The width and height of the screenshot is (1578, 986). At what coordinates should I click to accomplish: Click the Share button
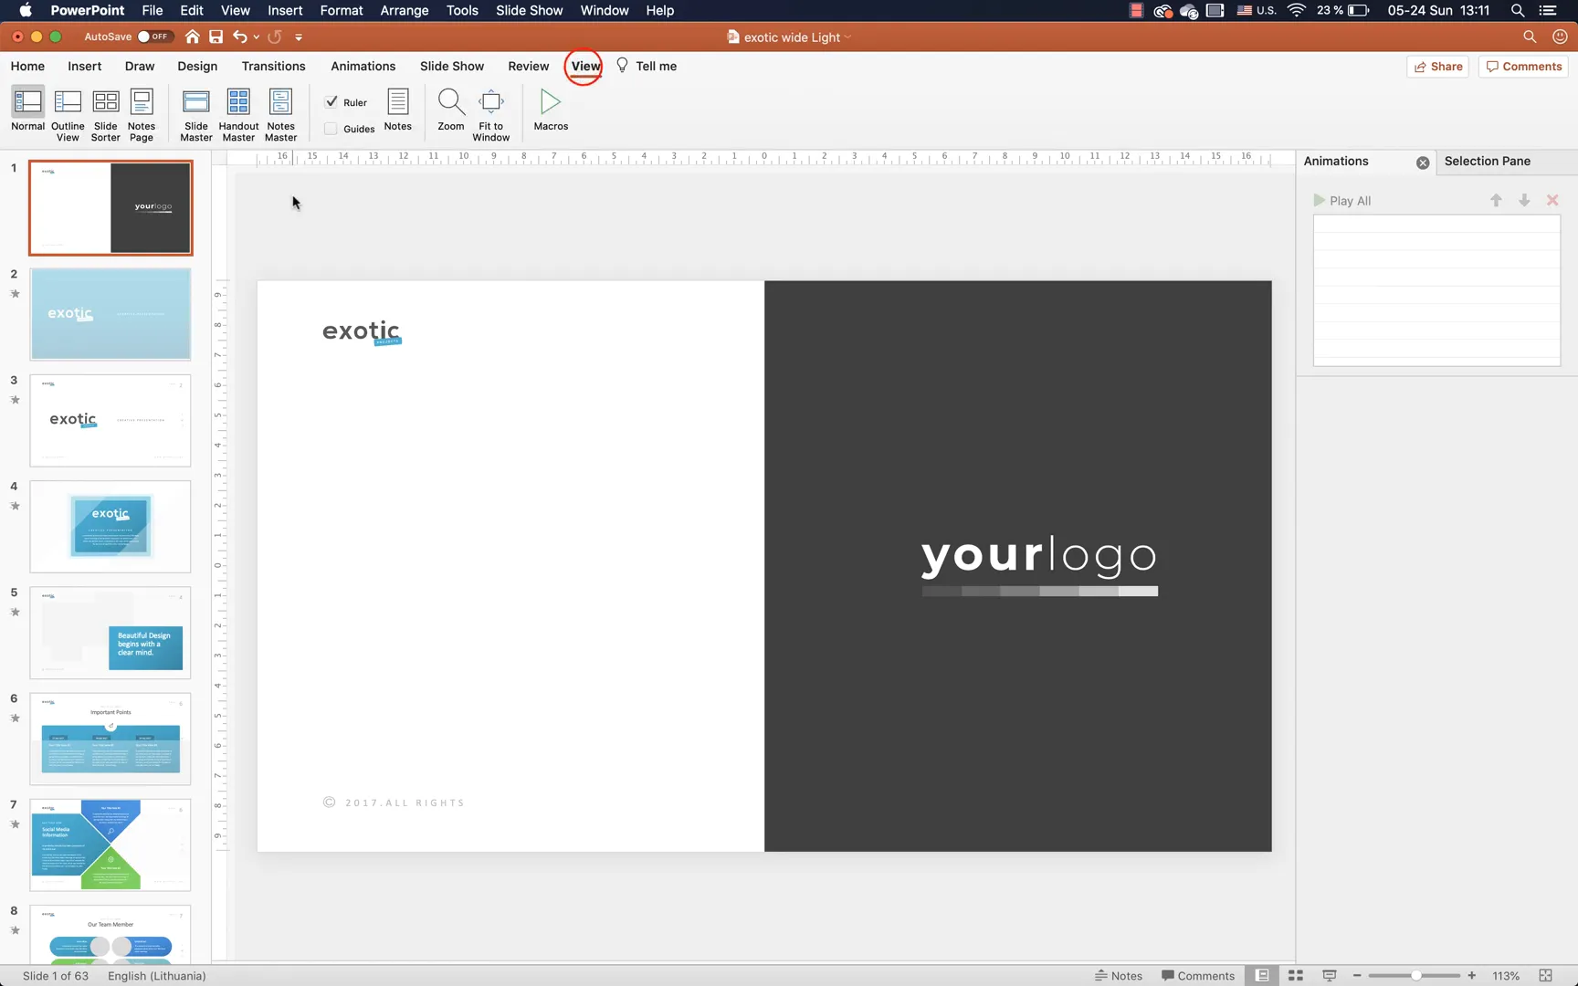1437,66
